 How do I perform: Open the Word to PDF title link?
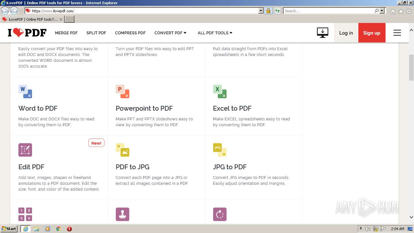tap(38, 108)
